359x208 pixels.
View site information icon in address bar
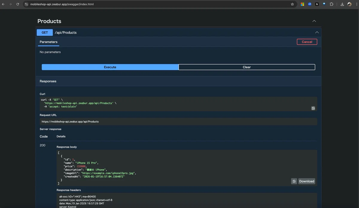click(x=26, y=4)
